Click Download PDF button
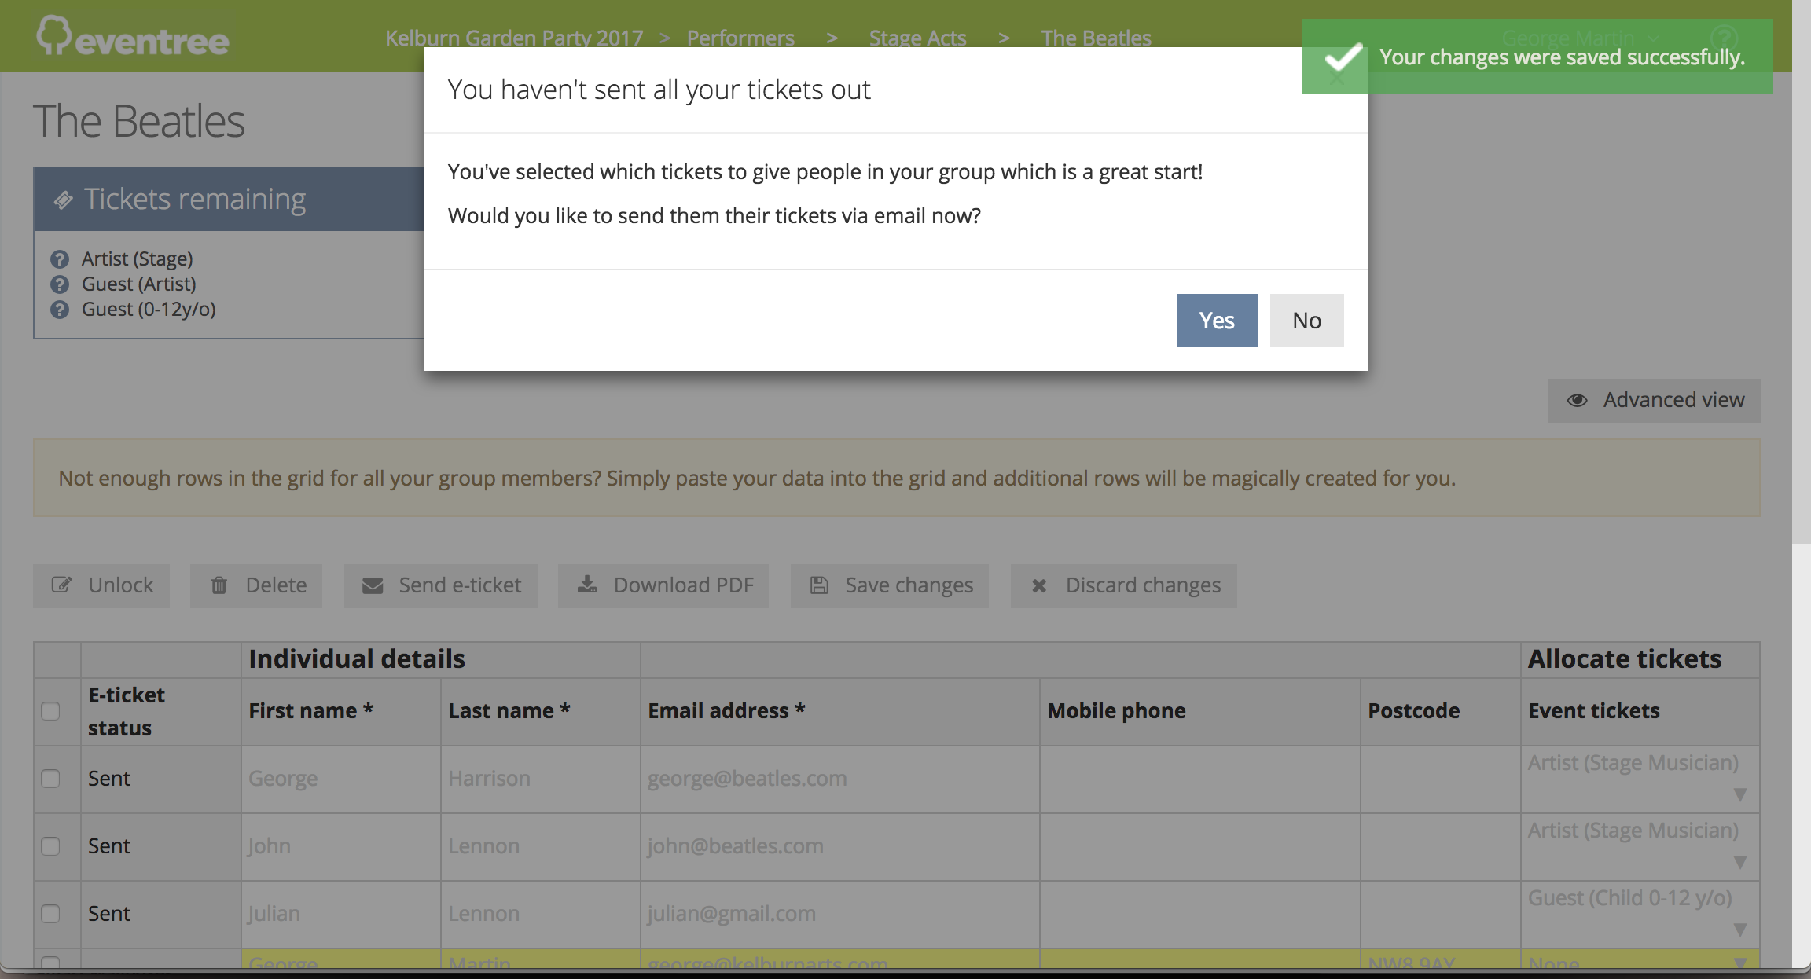1811x979 pixels. 663,585
